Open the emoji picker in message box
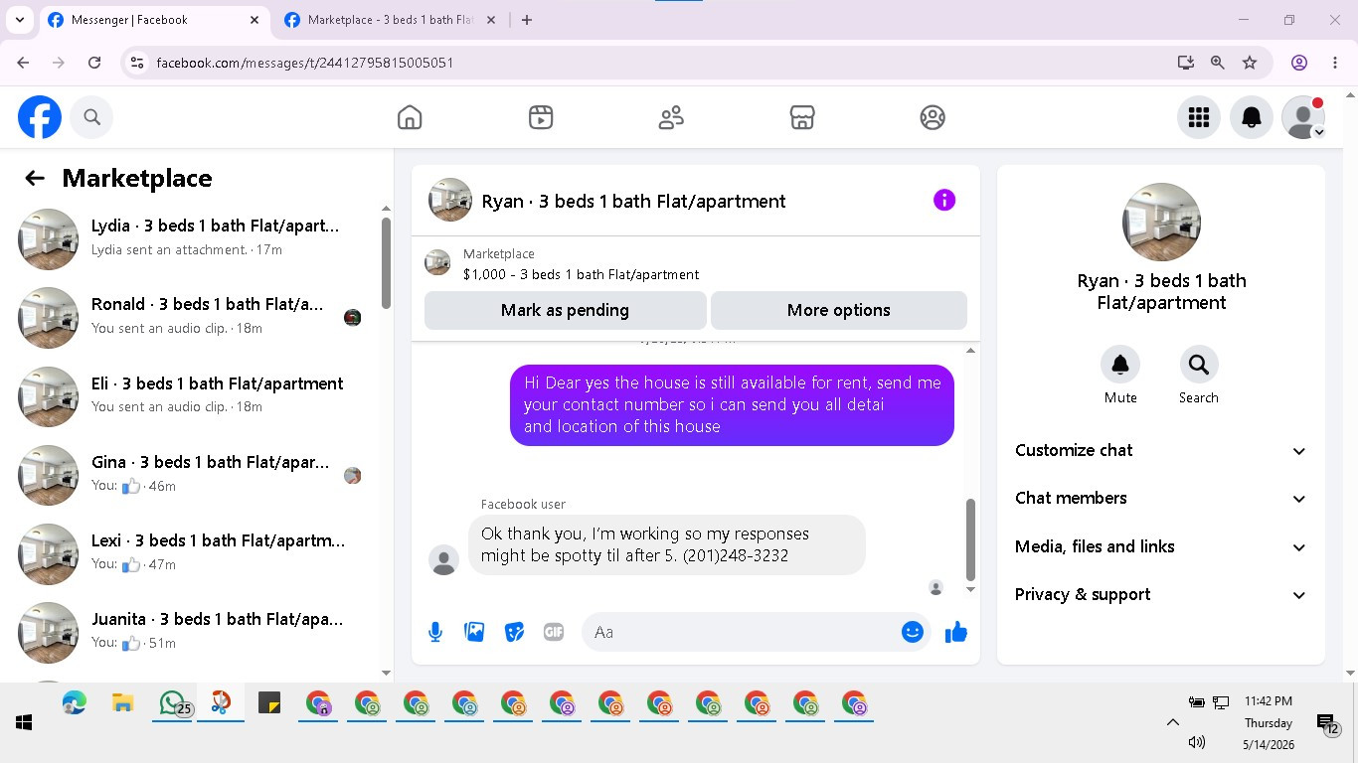Viewport: 1358px width, 763px height. click(913, 632)
